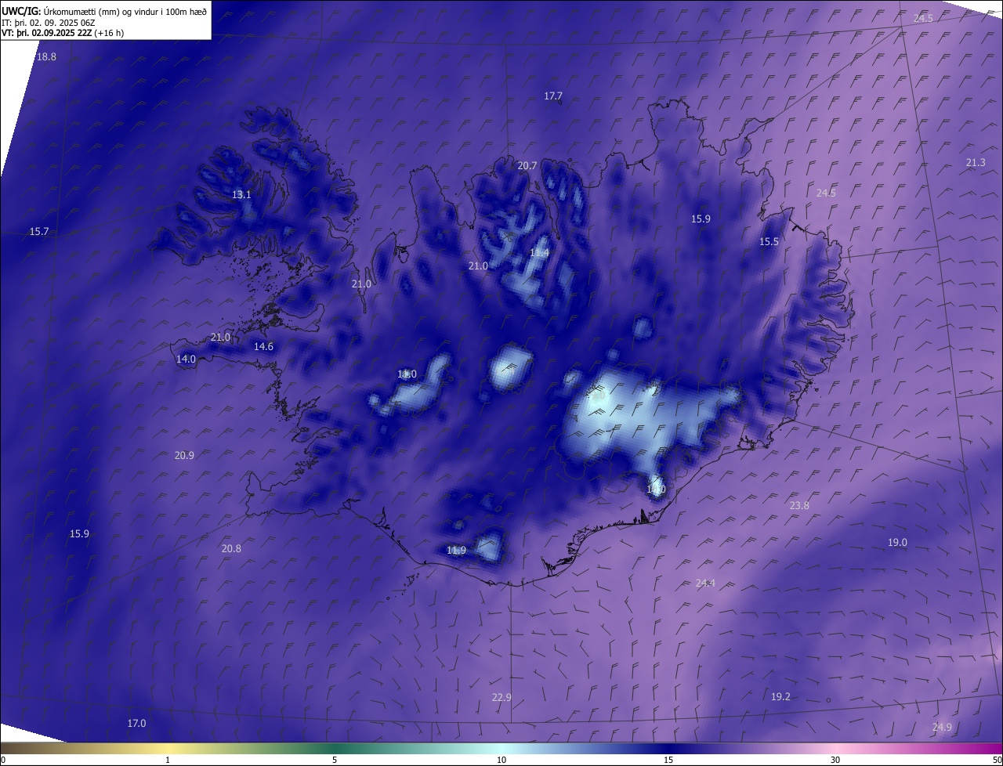1003x766 pixels.
Task: Click the 21.3 value on the map
Action: [x=976, y=162]
